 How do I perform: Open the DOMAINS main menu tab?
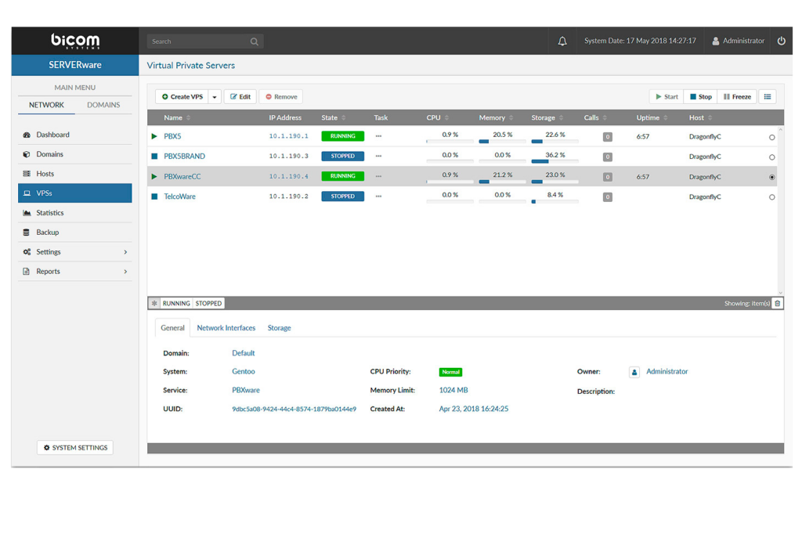point(103,105)
